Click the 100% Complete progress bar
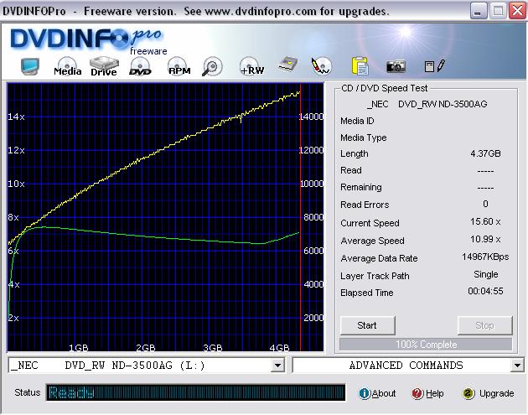Screen dimensions: 528x415 pyautogui.click(x=426, y=345)
